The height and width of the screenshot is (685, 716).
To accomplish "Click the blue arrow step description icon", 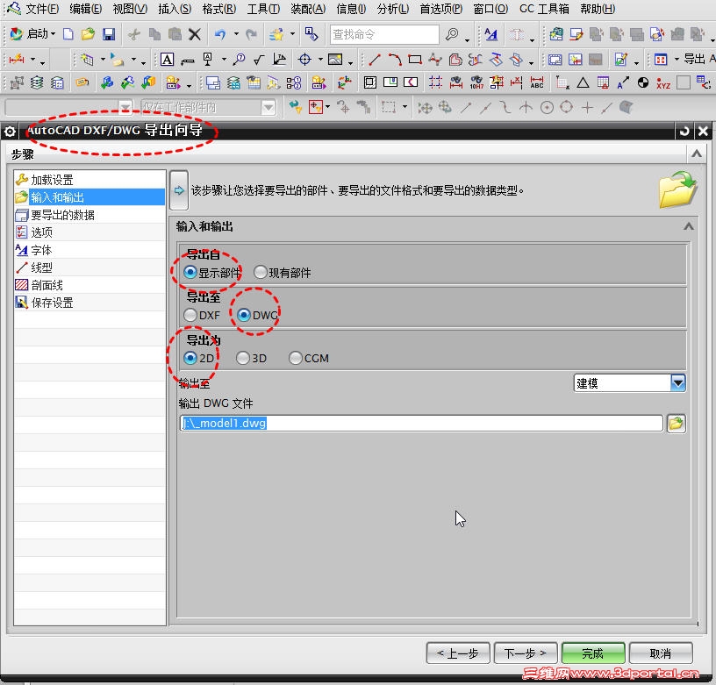I will (x=179, y=190).
